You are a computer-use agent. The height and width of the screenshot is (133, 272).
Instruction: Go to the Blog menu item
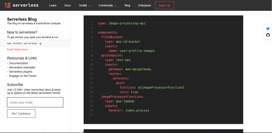point(127,5)
